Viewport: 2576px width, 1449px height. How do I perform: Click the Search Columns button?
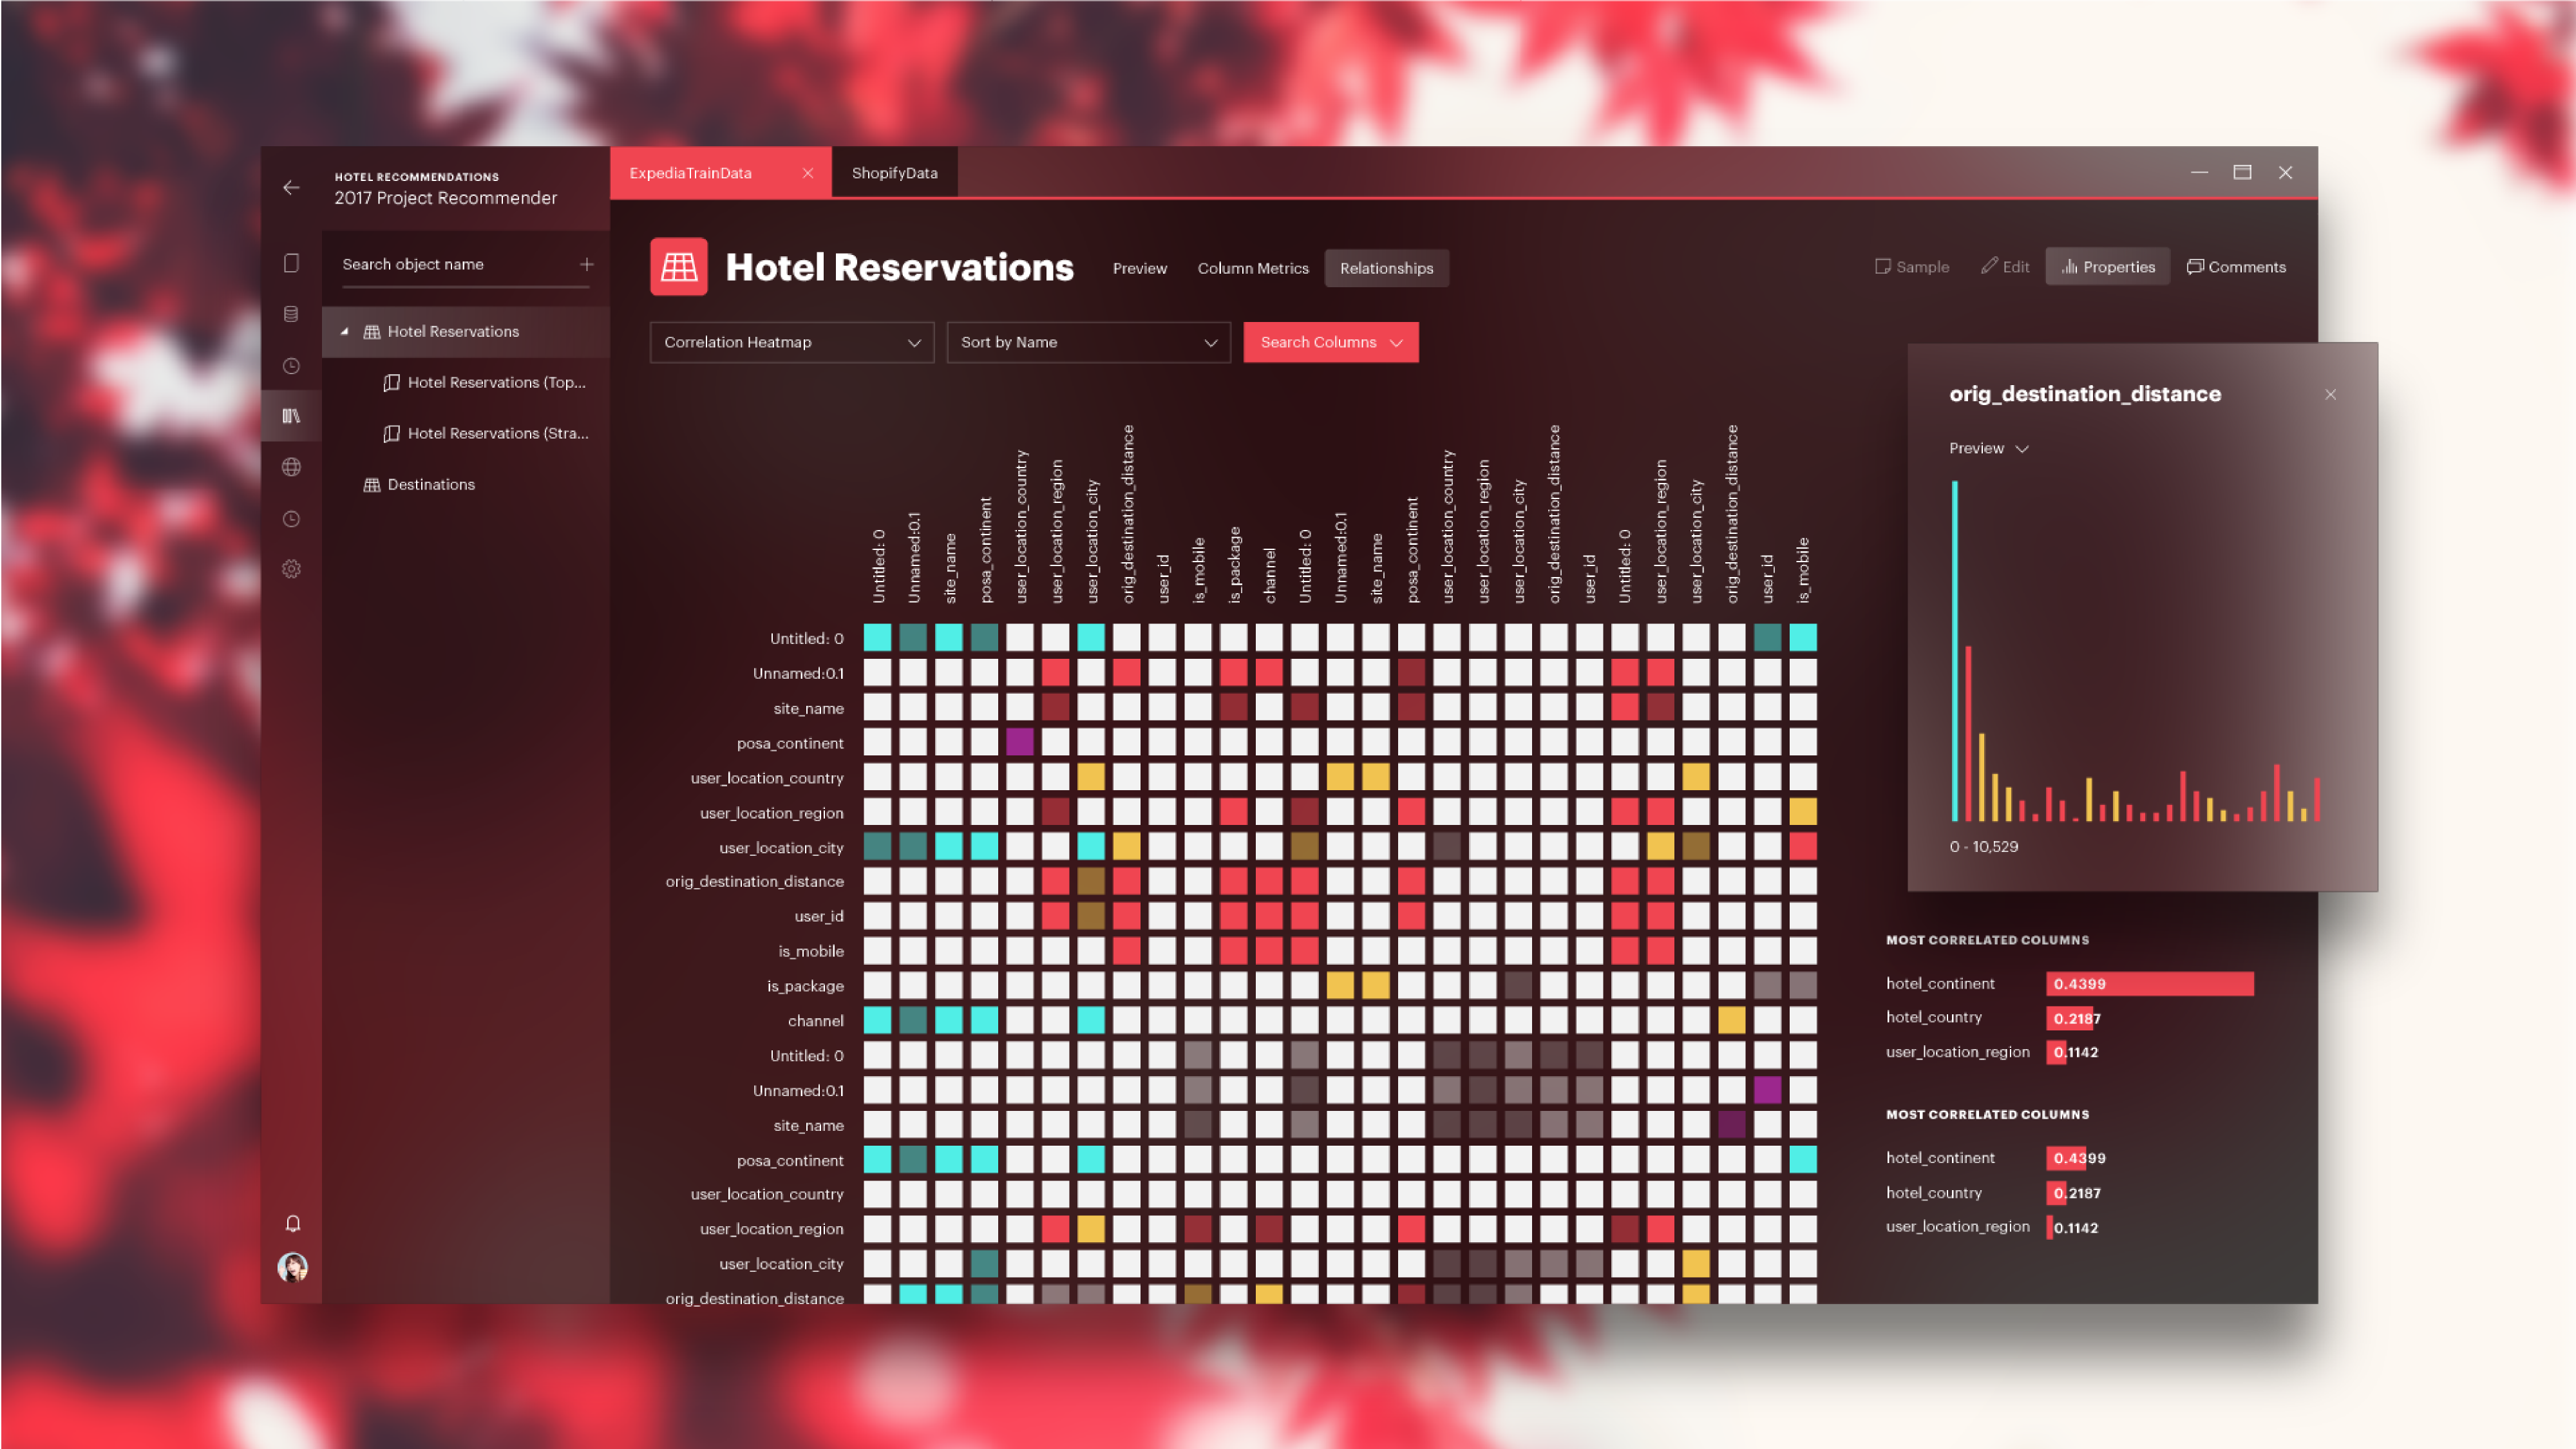click(x=1331, y=342)
